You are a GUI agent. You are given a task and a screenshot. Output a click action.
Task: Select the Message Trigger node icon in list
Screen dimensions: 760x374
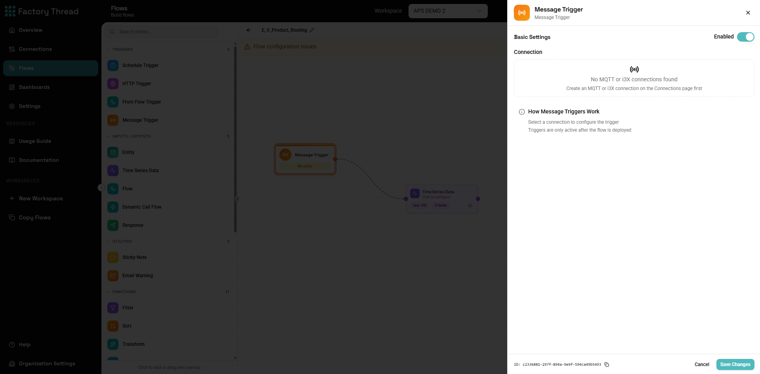pyautogui.click(x=113, y=120)
